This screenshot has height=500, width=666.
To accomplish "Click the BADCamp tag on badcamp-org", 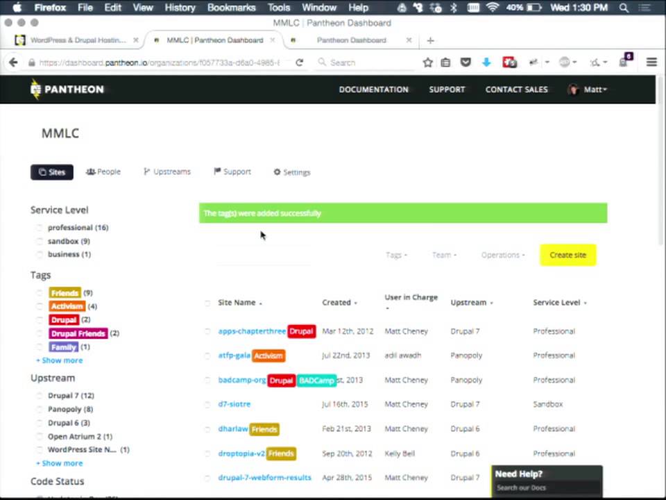I will tap(316, 381).
